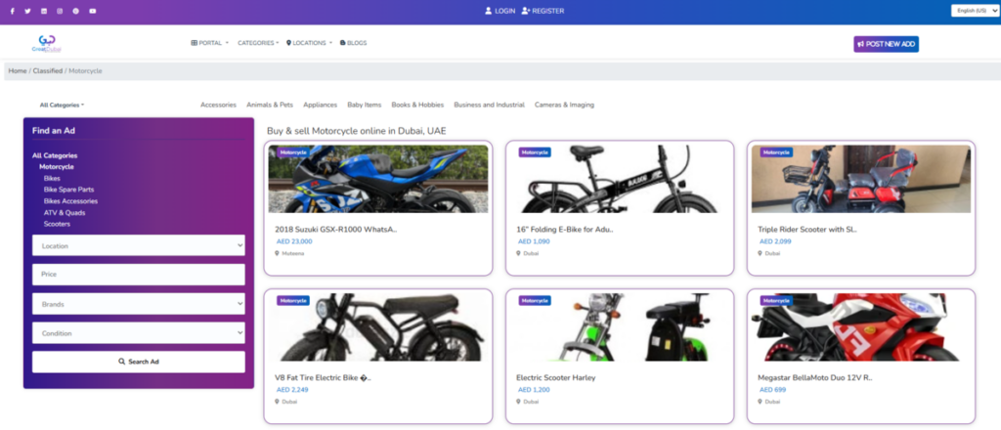Click the Motorcycle badge on Megastar BellaMoto

tap(776, 300)
